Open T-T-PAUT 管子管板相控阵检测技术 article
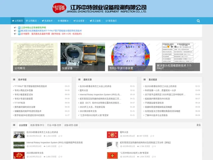213x160 pixels. pyautogui.click(x=31, y=86)
